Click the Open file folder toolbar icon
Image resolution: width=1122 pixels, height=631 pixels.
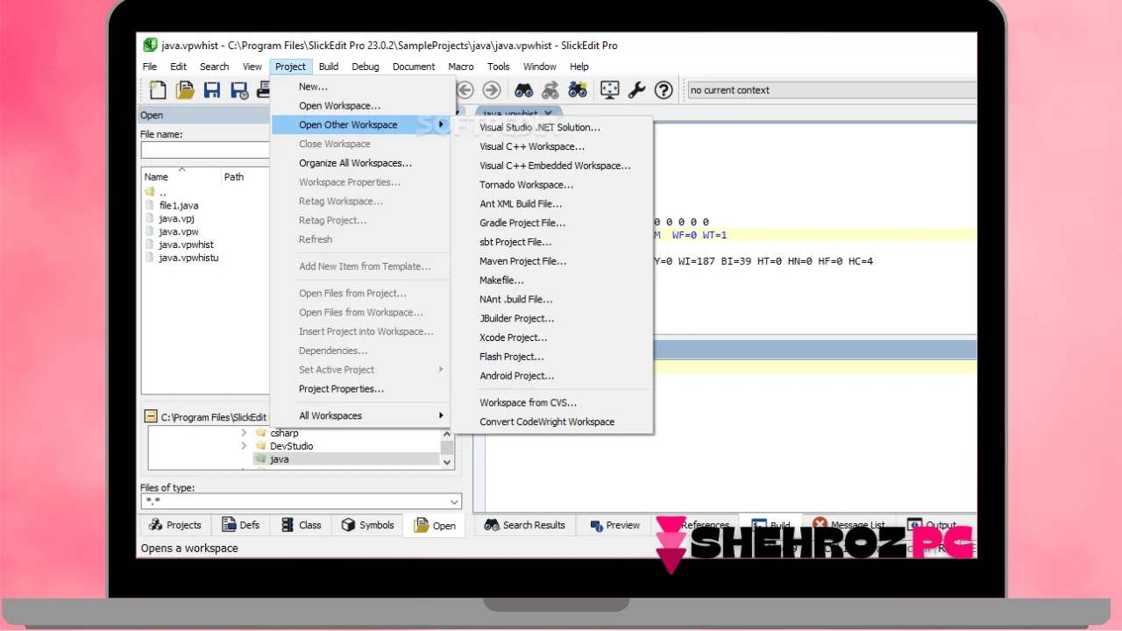(x=185, y=89)
